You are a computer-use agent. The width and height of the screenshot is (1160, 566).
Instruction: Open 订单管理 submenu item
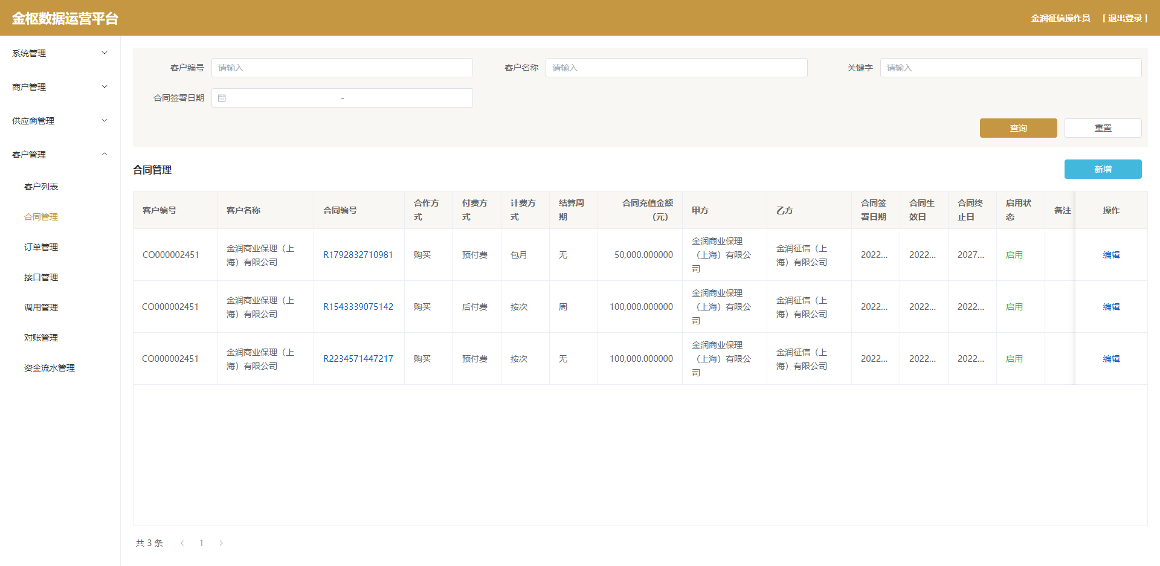pyautogui.click(x=41, y=247)
